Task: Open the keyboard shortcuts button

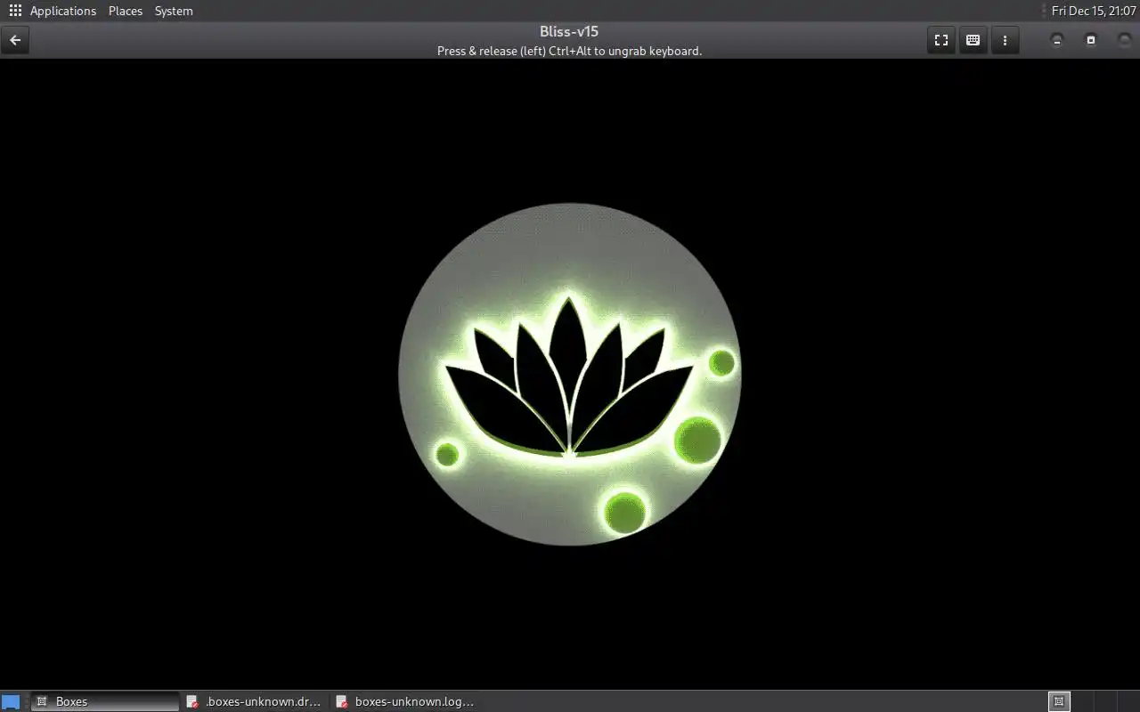Action: [x=973, y=40]
